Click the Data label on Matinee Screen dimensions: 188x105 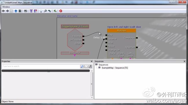click(113, 53)
